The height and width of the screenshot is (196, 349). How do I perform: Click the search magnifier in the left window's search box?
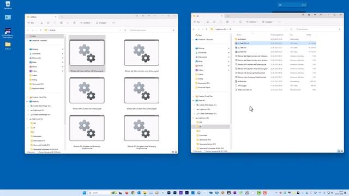click(x=173, y=30)
